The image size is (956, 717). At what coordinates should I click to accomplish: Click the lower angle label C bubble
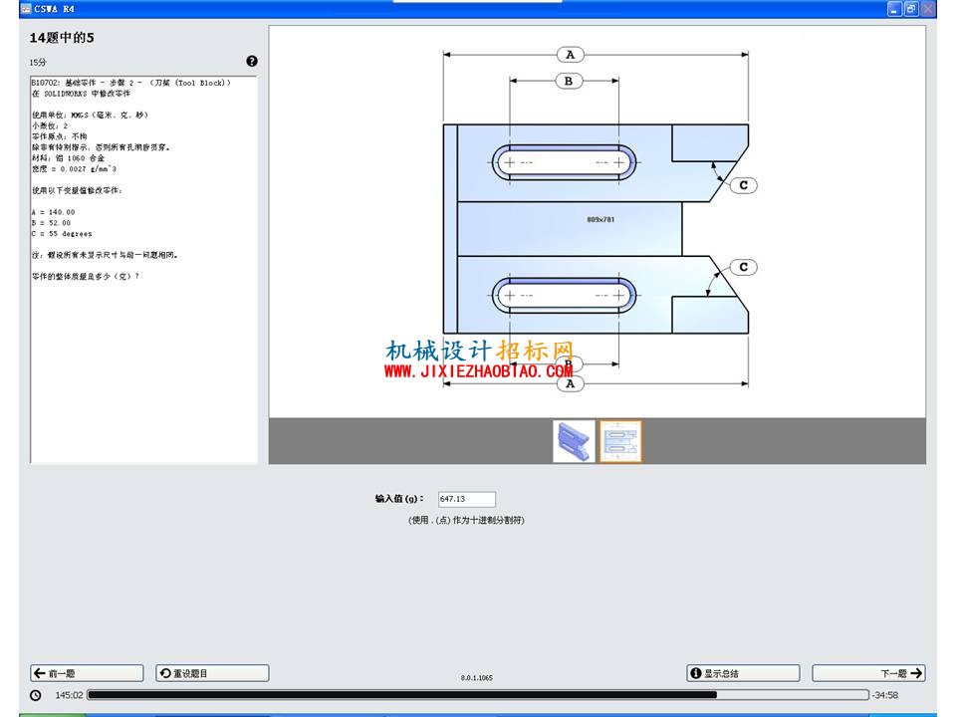(x=743, y=267)
